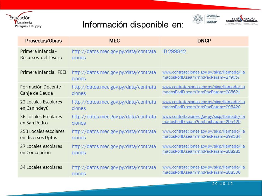Click the 20-10-12 date in footer

[x=223, y=184]
